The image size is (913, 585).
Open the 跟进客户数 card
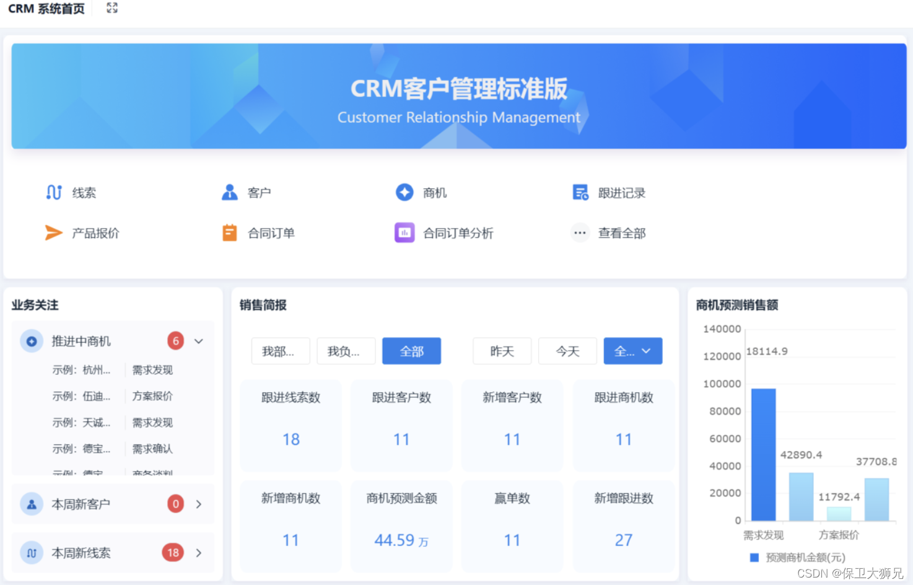click(401, 425)
